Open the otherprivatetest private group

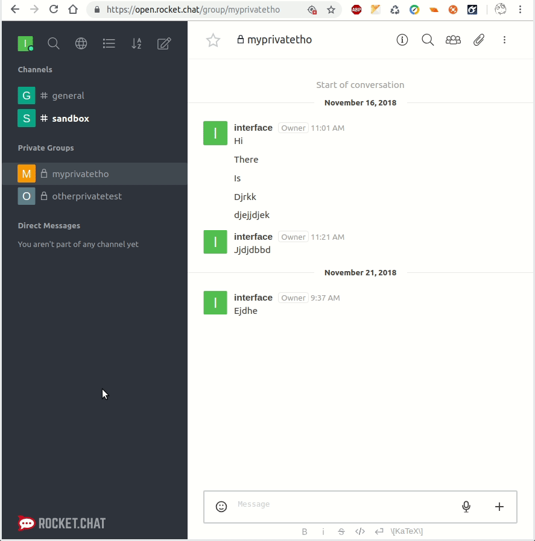pos(95,196)
